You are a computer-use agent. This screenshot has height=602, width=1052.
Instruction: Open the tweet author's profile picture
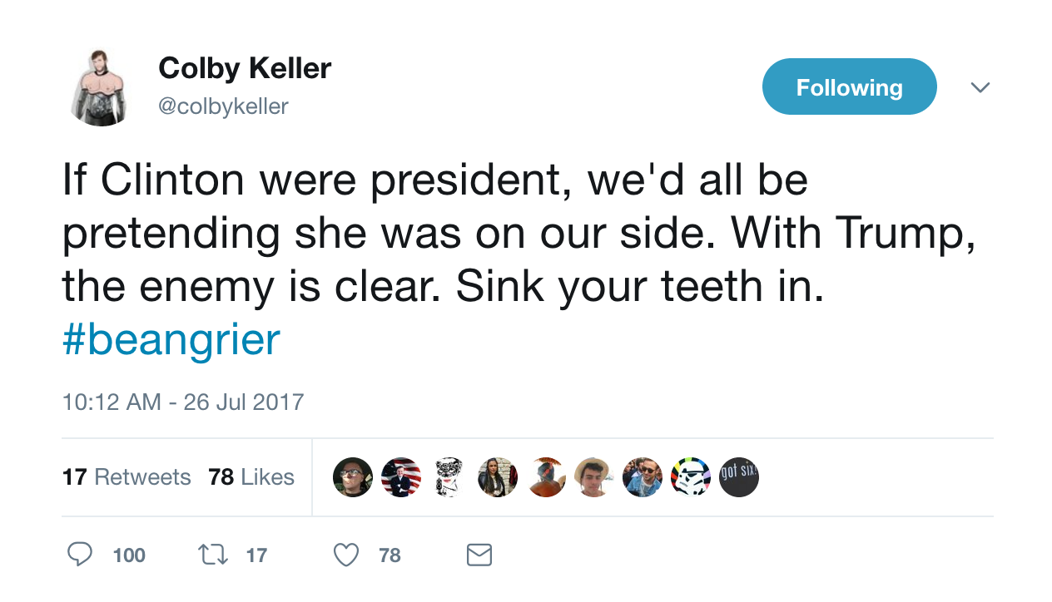click(x=101, y=87)
